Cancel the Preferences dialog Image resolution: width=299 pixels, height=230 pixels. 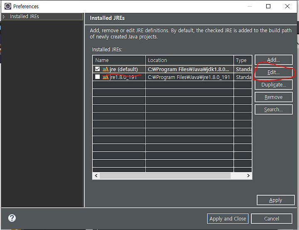coord(272,218)
